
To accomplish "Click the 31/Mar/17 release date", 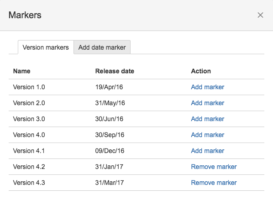I will click(x=110, y=183).
